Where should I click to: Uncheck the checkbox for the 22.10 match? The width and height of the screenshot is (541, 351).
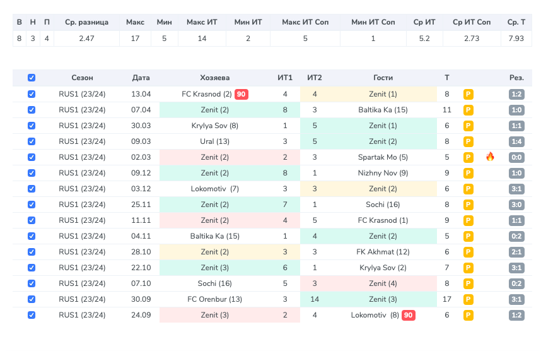click(x=32, y=268)
